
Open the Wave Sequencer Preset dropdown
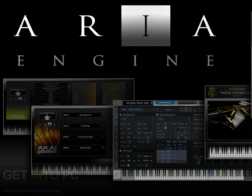point(177,119)
